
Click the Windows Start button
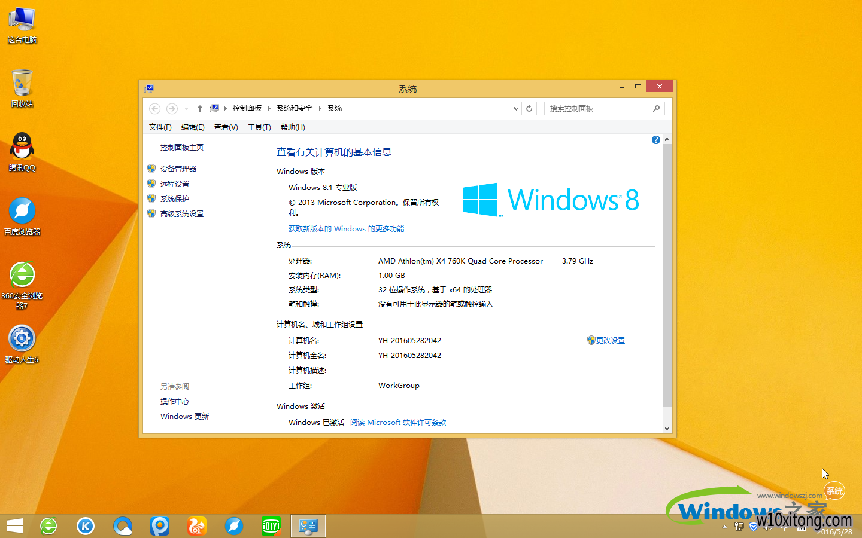[x=15, y=526]
